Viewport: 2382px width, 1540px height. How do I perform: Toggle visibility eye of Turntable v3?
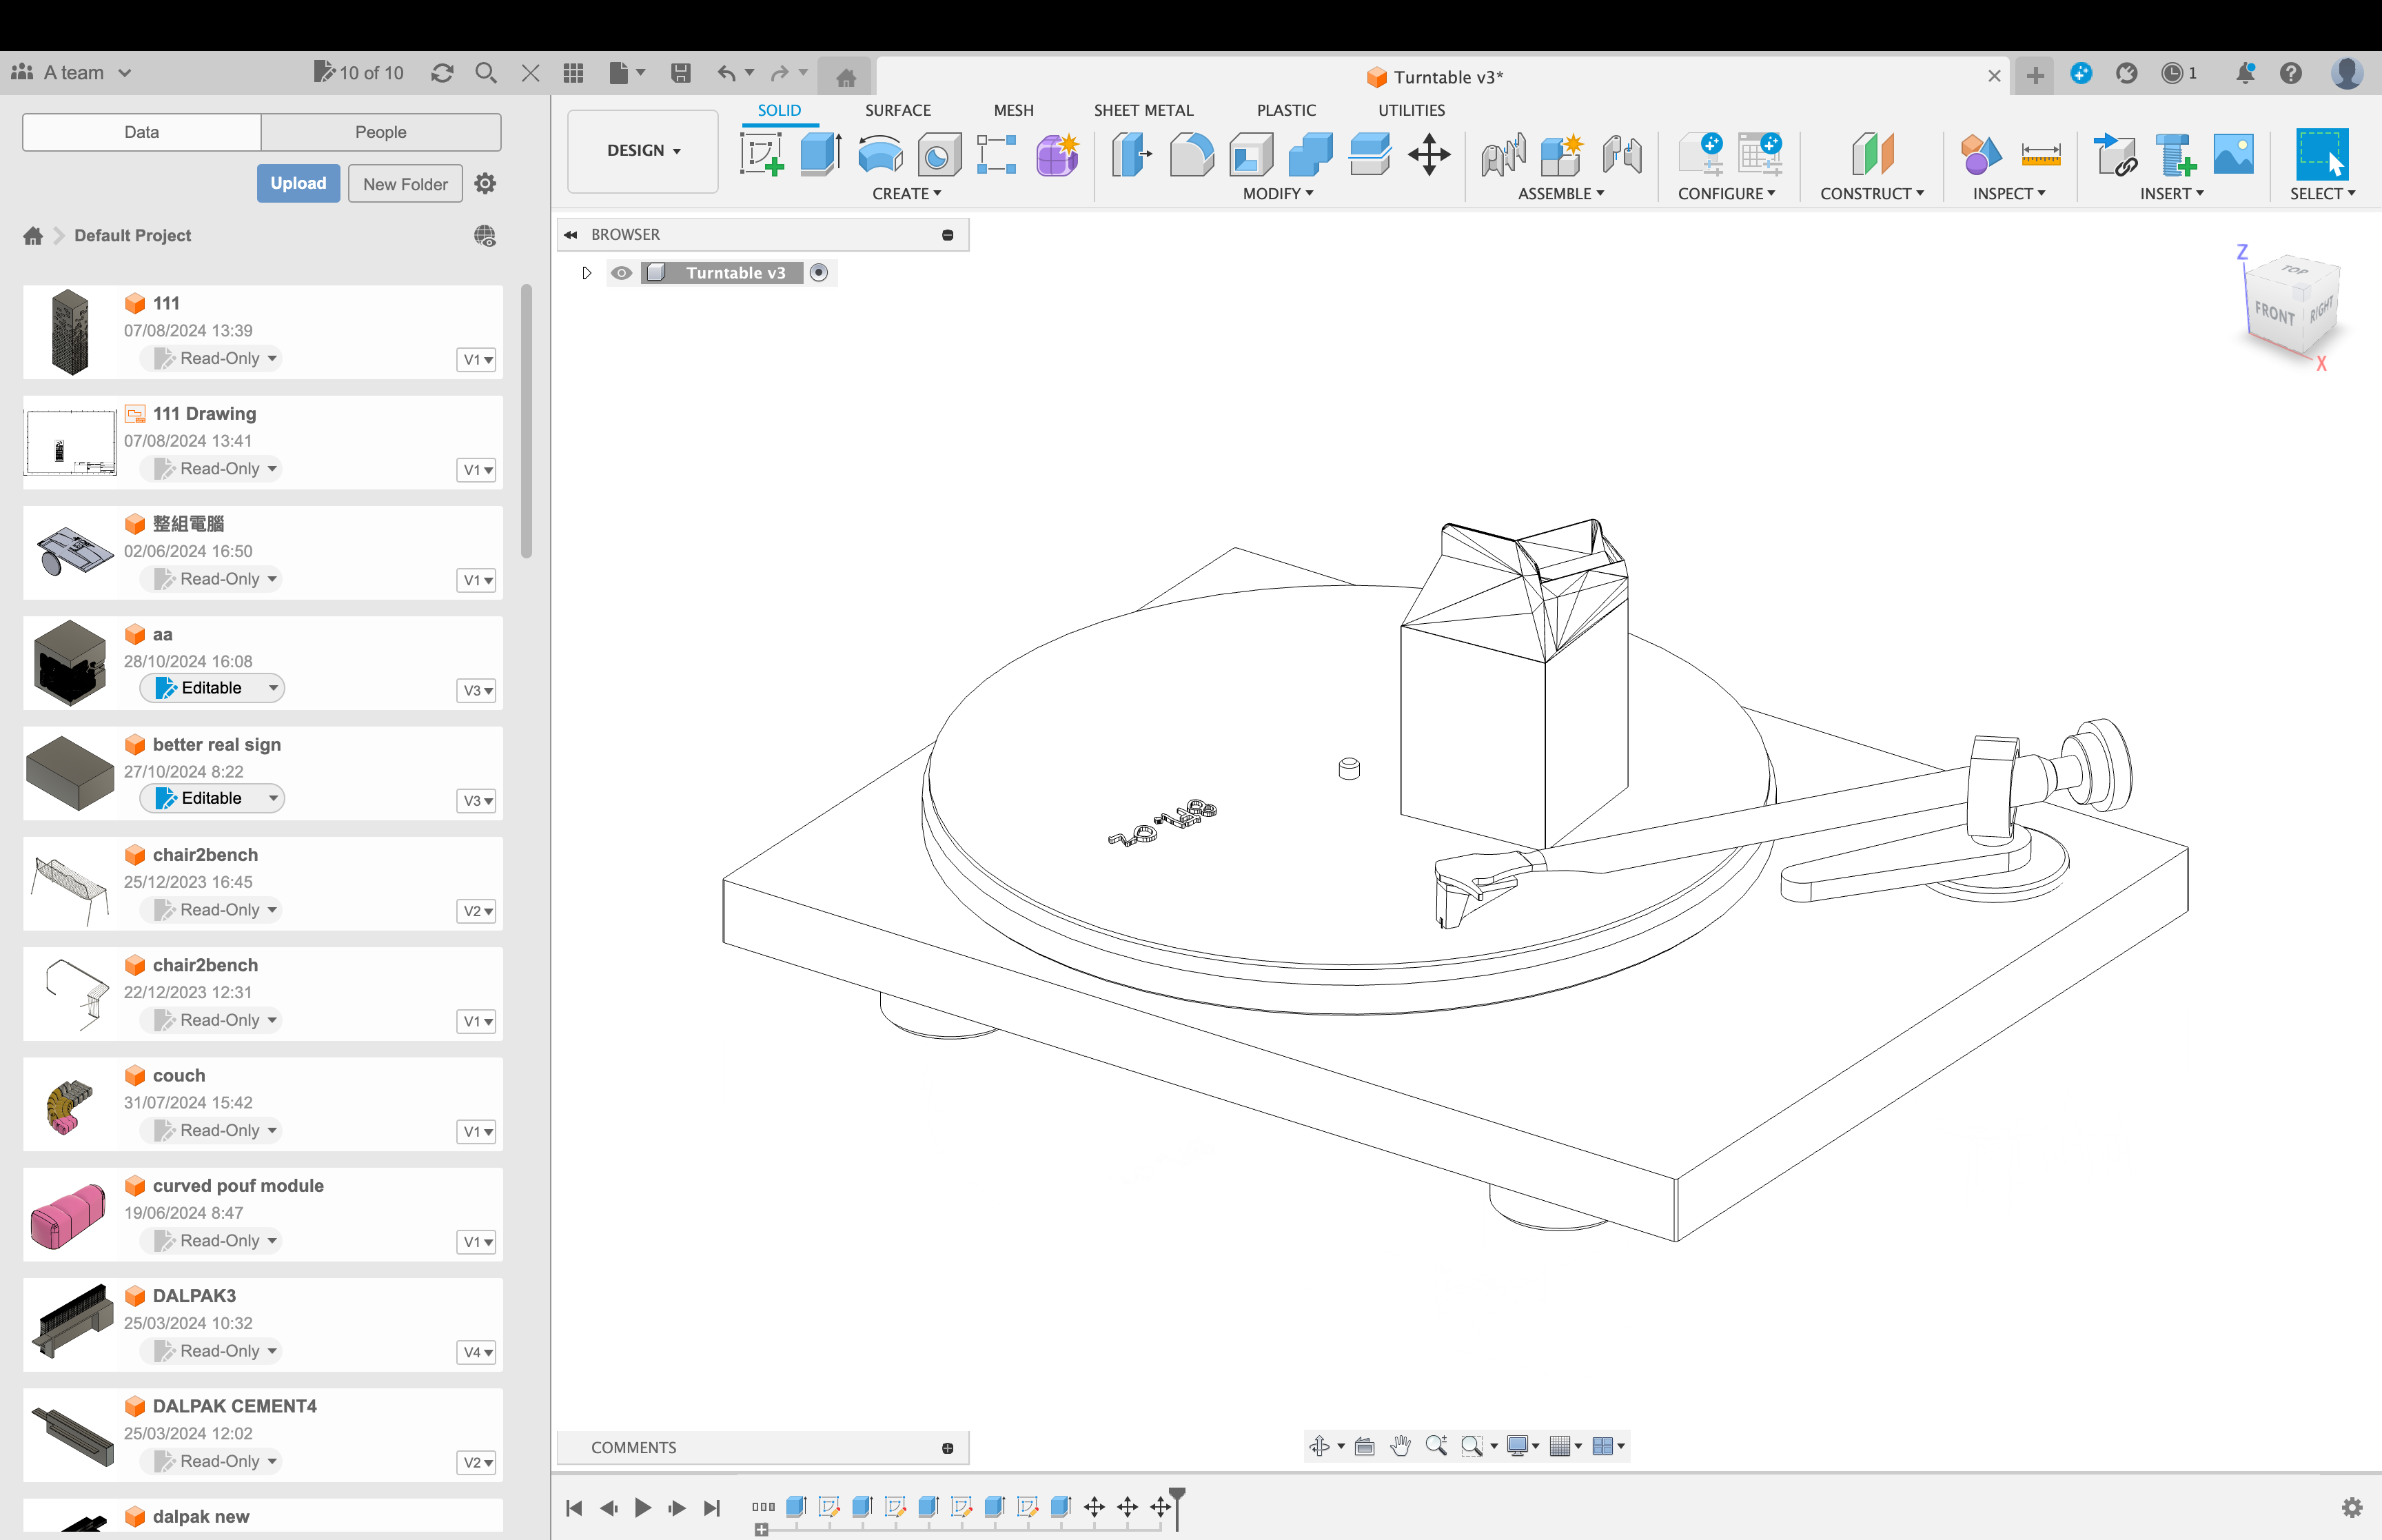[x=622, y=273]
